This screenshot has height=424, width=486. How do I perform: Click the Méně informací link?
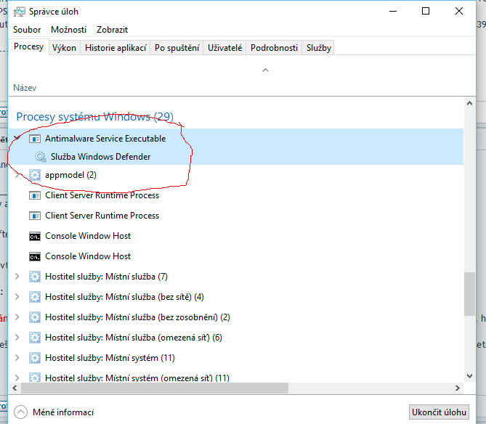63,412
